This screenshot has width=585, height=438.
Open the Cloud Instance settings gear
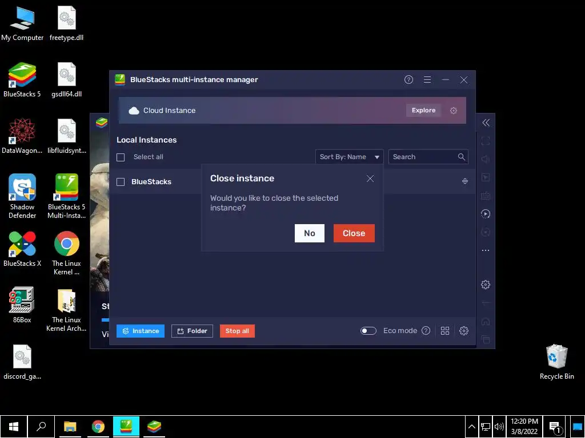click(453, 111)
